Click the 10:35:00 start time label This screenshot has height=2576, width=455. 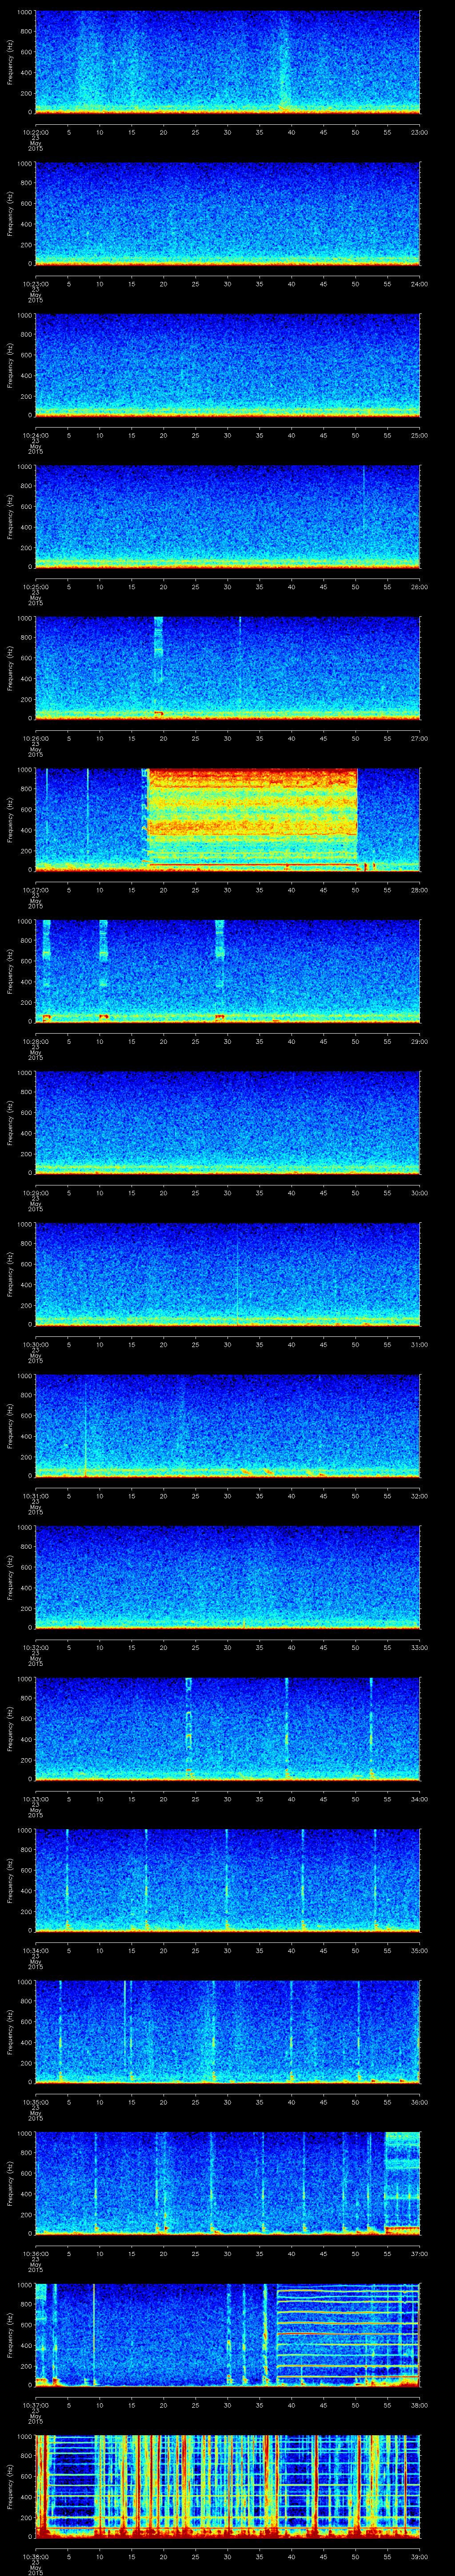[x=35, y=2101]
